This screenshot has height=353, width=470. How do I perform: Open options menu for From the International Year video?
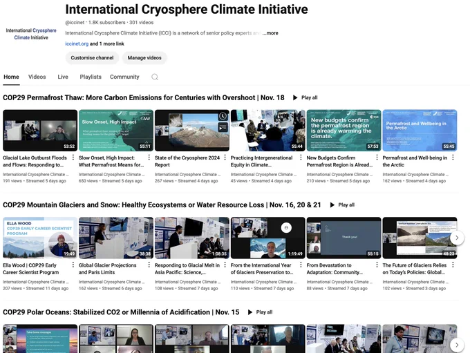(x=301, y=265)
